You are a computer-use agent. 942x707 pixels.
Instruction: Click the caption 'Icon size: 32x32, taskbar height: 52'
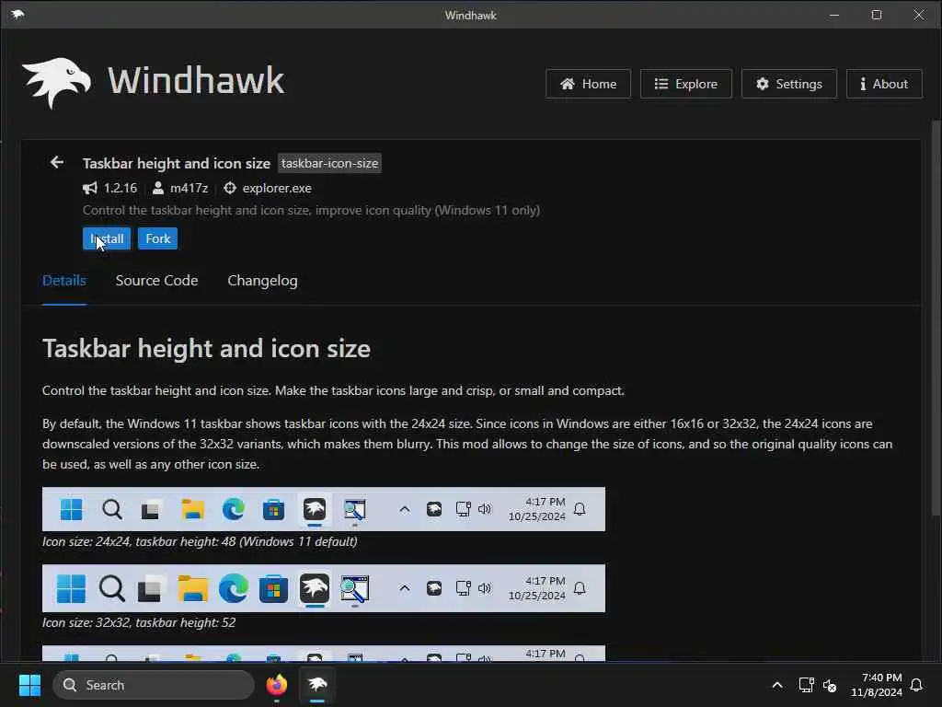click(x=139, y=623)
